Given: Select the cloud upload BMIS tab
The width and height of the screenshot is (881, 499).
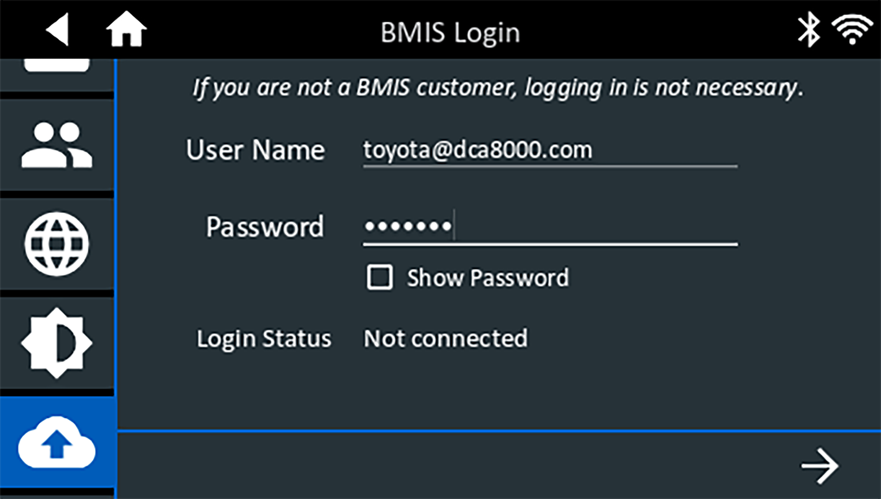Looking at the screenshot, I should pos(57,442).
